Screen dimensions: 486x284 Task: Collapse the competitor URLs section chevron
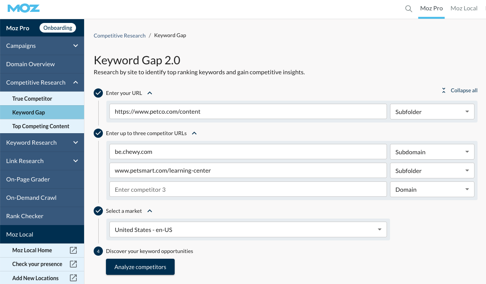[194, 133]
